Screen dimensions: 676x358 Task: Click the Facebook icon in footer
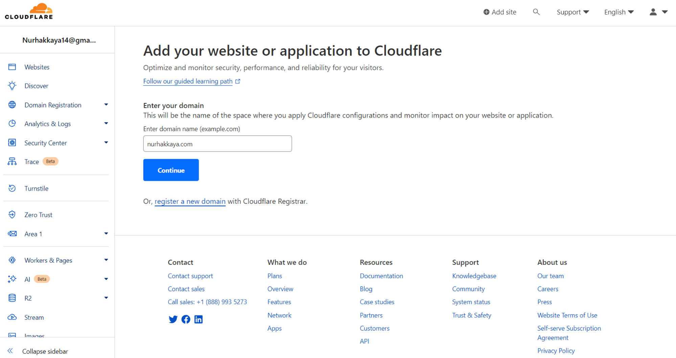[x=186, y=319]
